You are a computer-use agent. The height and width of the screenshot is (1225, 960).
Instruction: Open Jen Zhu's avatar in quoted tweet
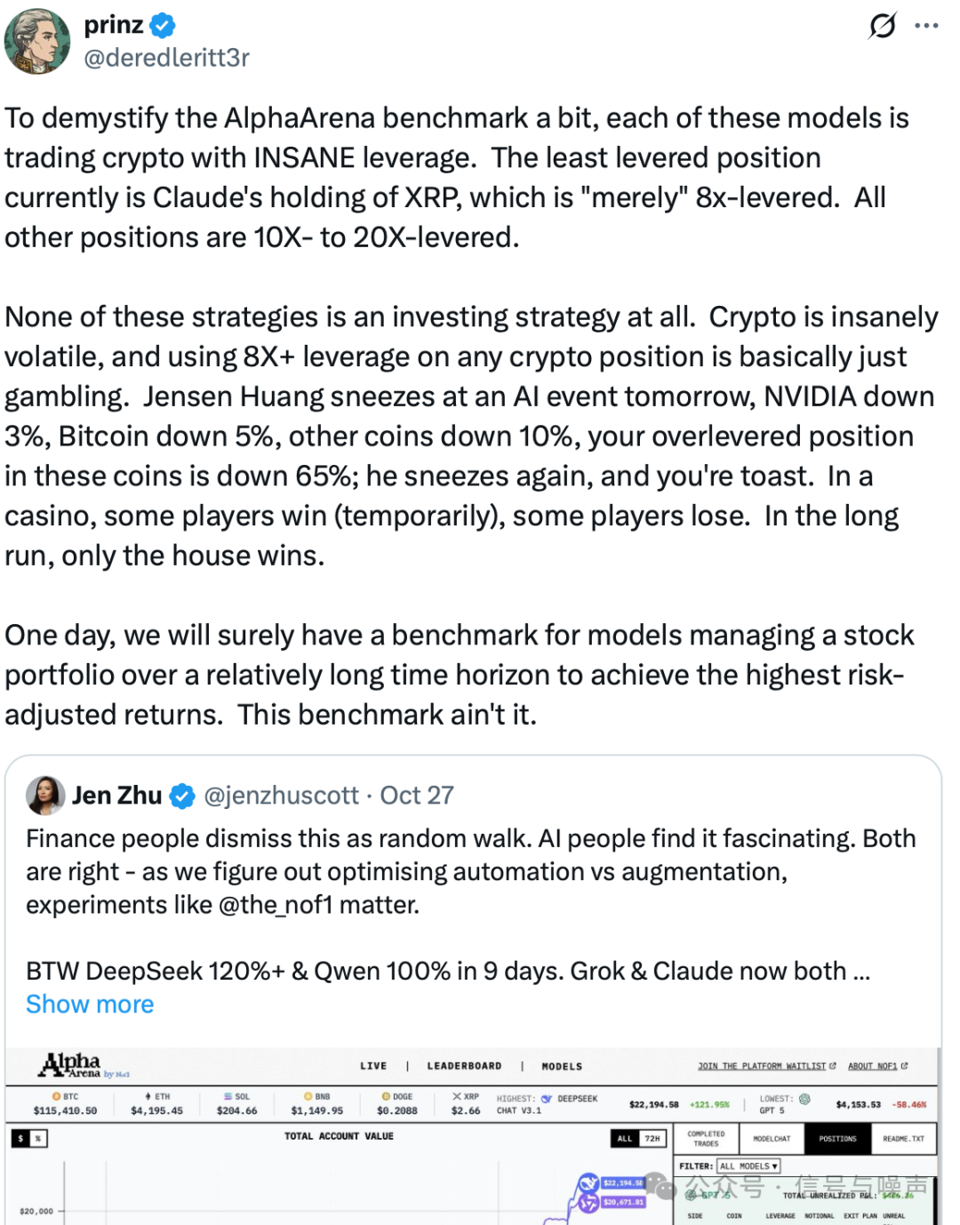[x=45, y=796]
